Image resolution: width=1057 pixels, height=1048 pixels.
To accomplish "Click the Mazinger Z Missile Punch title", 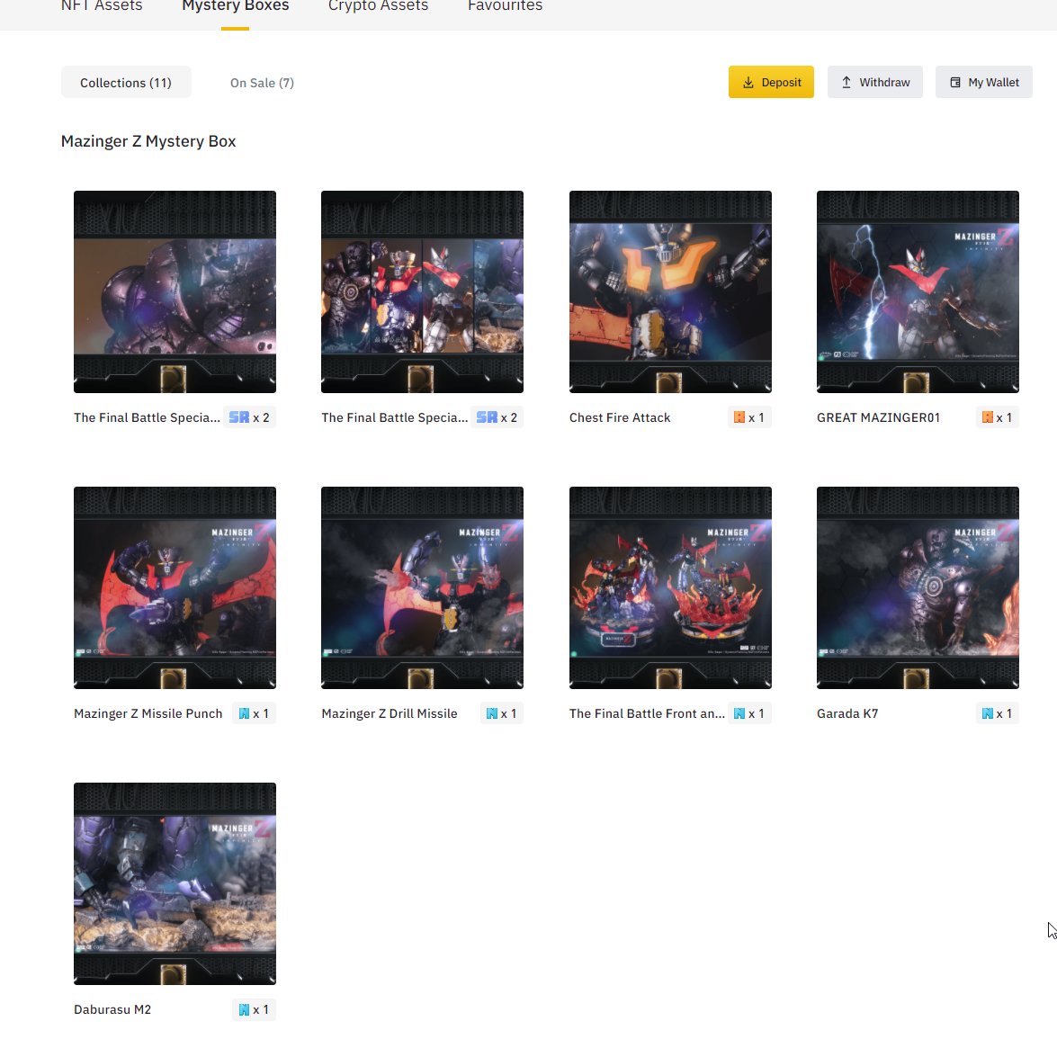I will (x=148, y=713).
